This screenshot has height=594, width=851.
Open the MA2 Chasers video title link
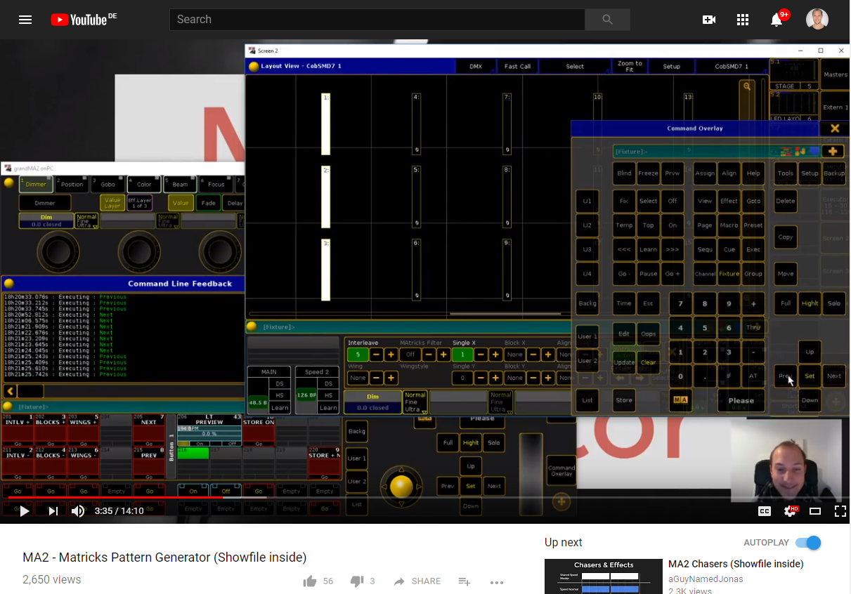point(736,564)
